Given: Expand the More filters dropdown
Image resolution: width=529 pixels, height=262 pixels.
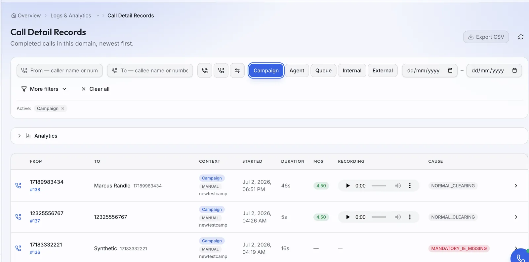Looking at the screenshot, I should [44, 89].
